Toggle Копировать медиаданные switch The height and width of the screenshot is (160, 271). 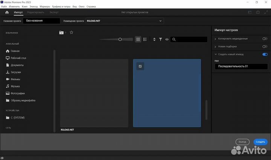click(x=265, y=38)
